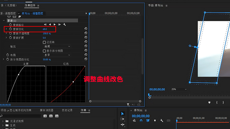The height and width of the screenshot is (129, 230).
Task: Track selected mask backward
Action: (x=50, y=25)
